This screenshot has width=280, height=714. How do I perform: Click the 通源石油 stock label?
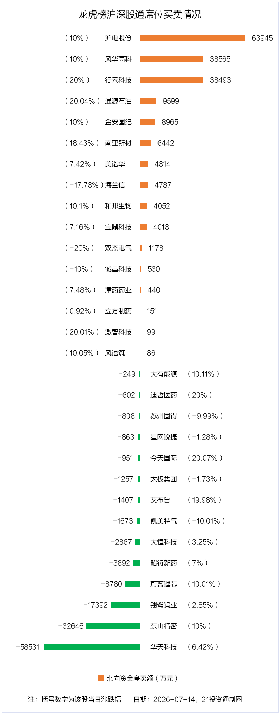(118, 101)
